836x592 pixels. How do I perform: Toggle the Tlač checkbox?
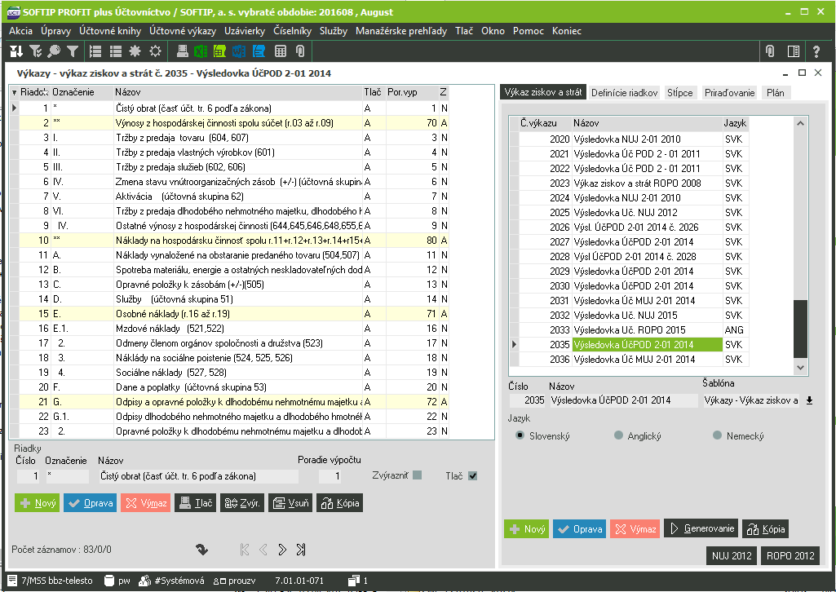click(472, 476)
